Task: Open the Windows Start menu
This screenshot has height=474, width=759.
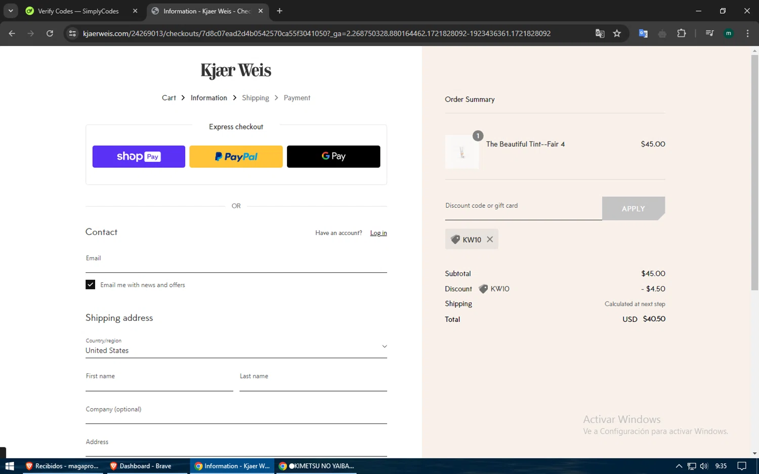Action: point(10,466)
